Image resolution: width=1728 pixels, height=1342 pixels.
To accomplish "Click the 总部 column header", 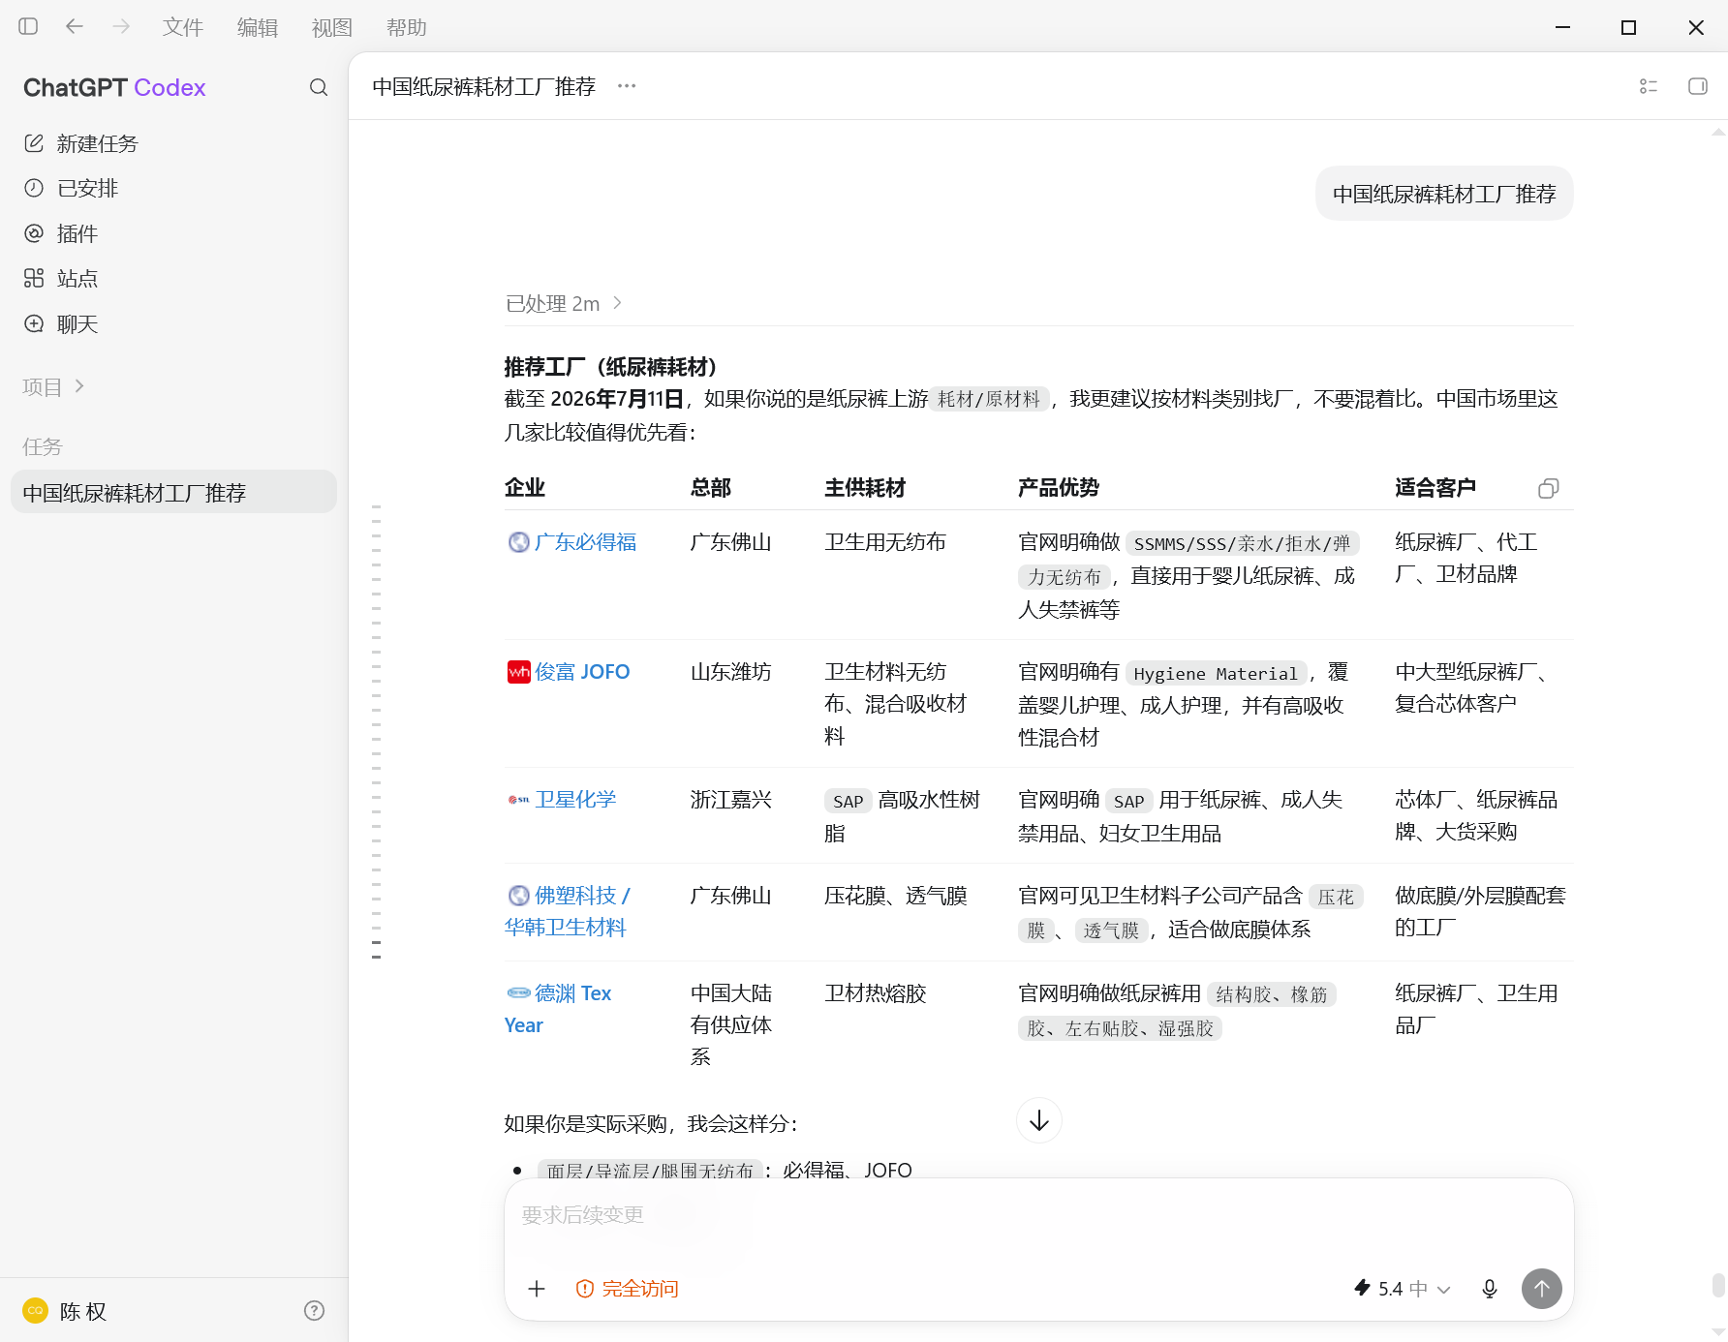I will coord(711,488).
